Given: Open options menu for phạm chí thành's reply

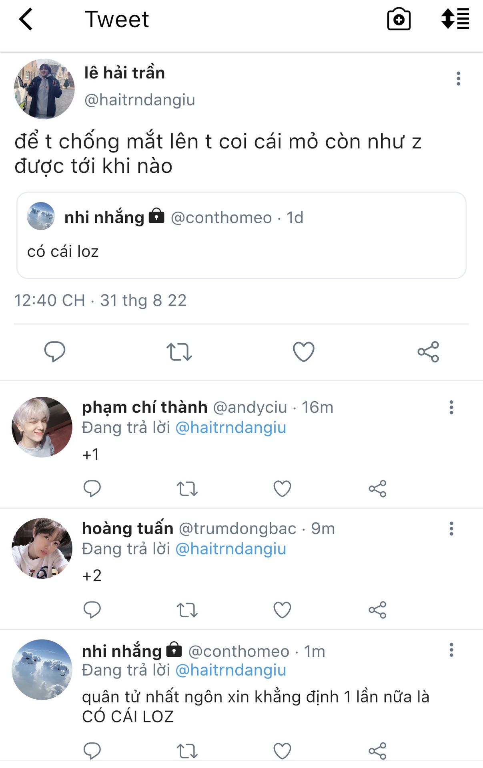Looking at the screenshot, I should [x=451, y=408].
